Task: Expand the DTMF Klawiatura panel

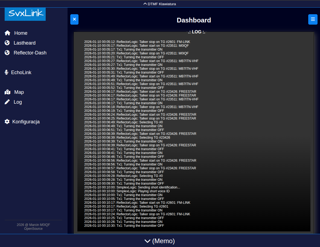Action: 160,4
